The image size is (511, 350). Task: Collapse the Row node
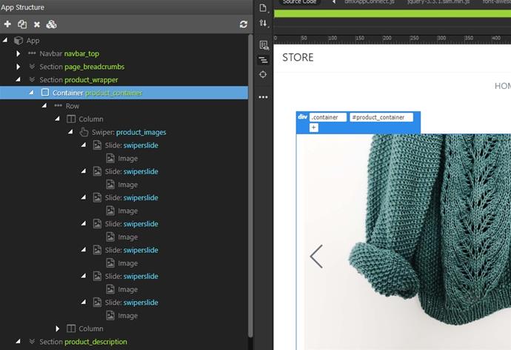tap(44, 106)
